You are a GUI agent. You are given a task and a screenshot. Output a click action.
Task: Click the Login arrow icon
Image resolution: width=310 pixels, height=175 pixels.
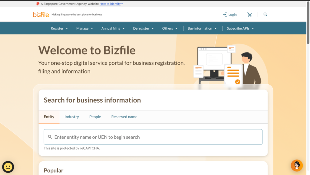tap(225, 15)
